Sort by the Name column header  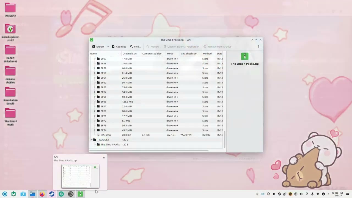click(105, 54)
